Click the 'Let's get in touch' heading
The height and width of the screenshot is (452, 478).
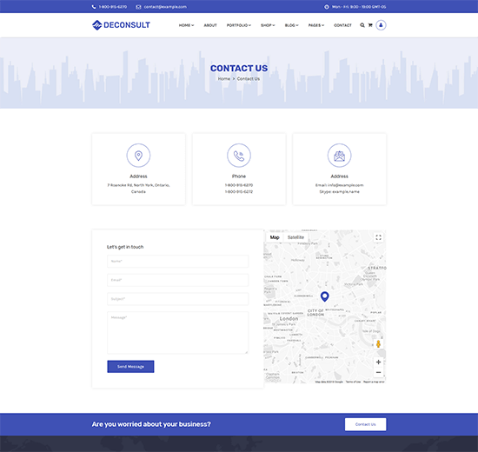click(125, 247)
